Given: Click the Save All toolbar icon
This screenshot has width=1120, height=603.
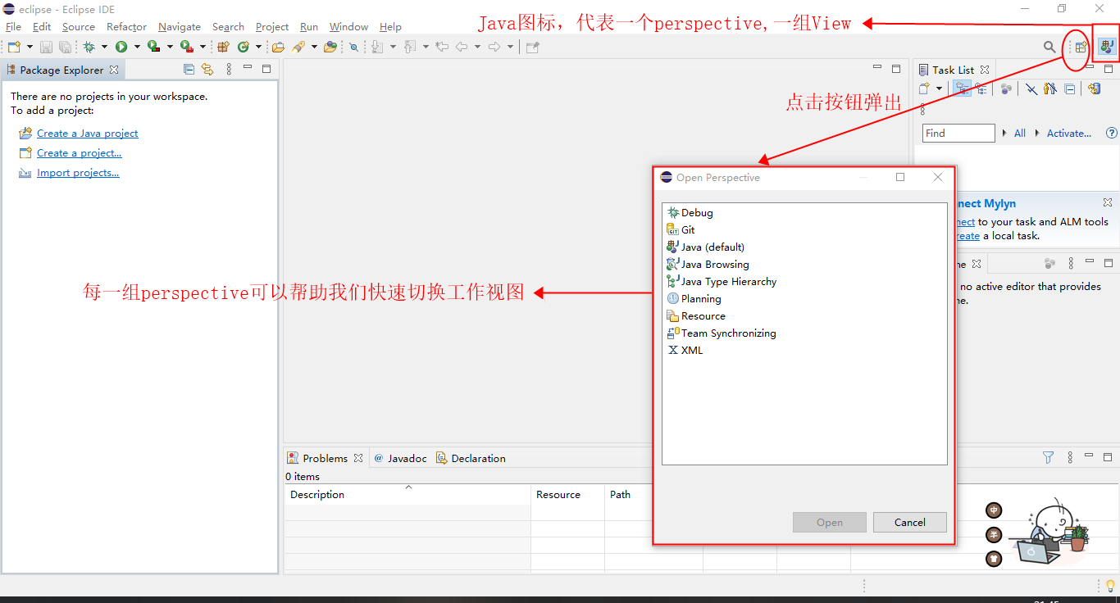Looking at the screenshot, I should pyautogui.click(x=65, y=47).
